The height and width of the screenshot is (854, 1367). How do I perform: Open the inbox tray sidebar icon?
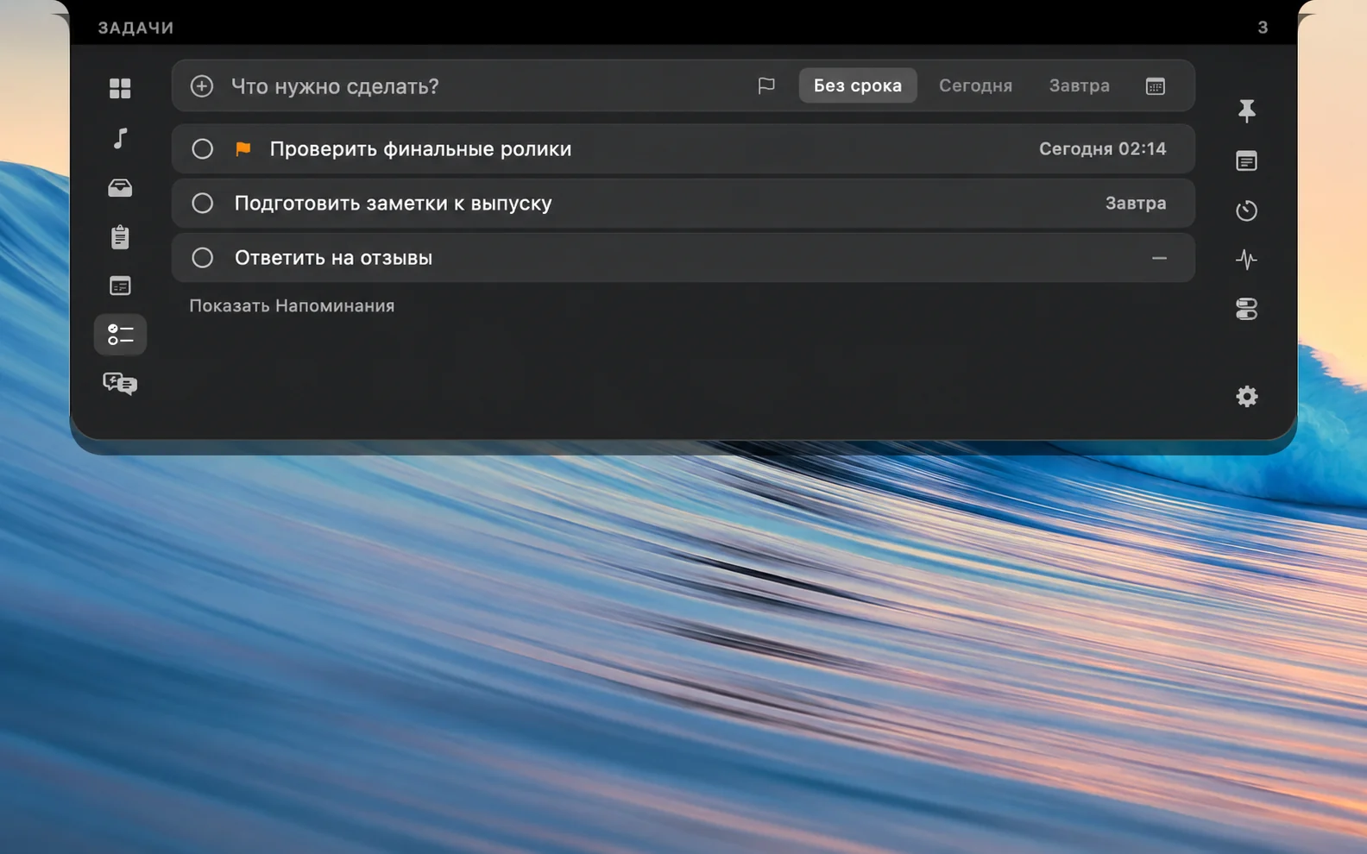click(x=120, y=188)
